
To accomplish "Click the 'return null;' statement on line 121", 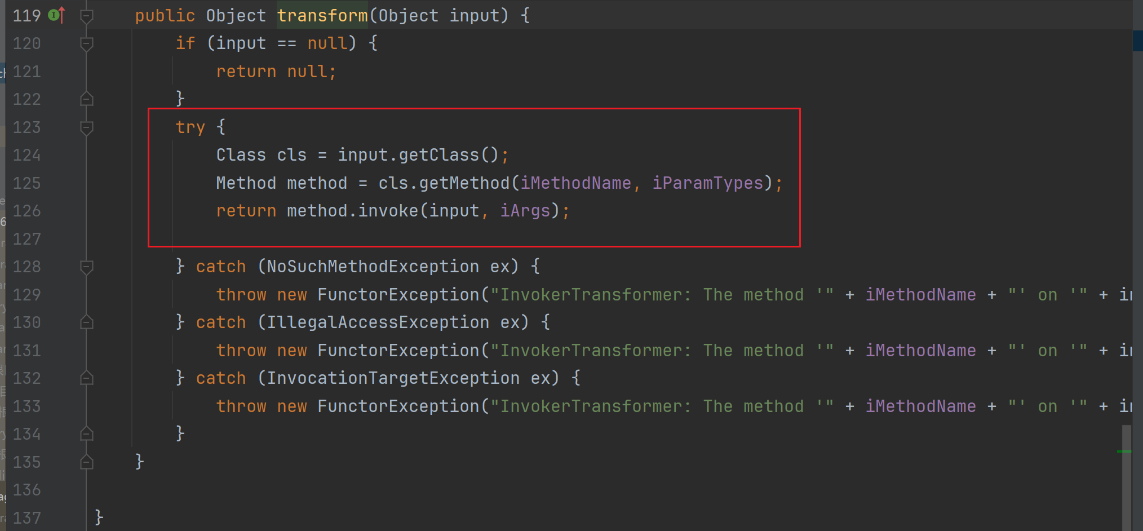I will [x=276, y=72].
